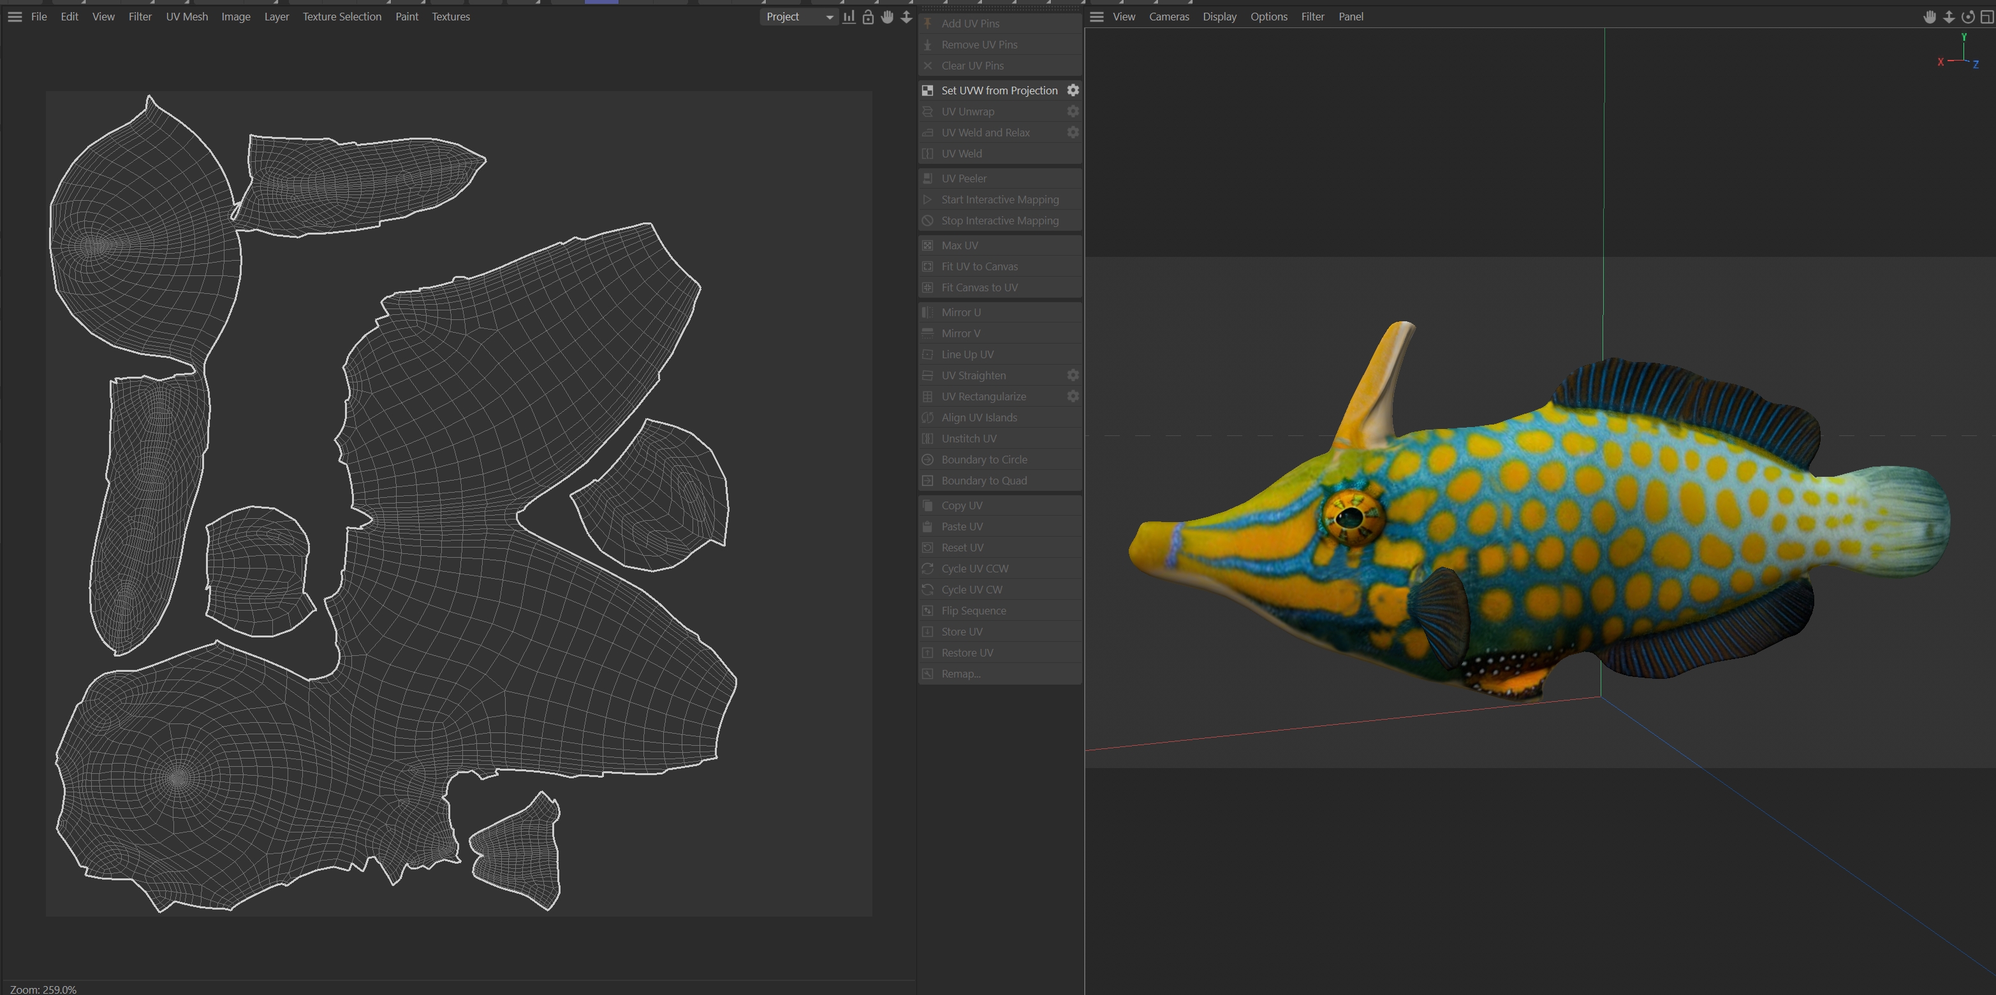Viewport: 1996px width, 995px height.
Task: Click the bar chart icon beside Project dropdown
Action: coord(849,17)
